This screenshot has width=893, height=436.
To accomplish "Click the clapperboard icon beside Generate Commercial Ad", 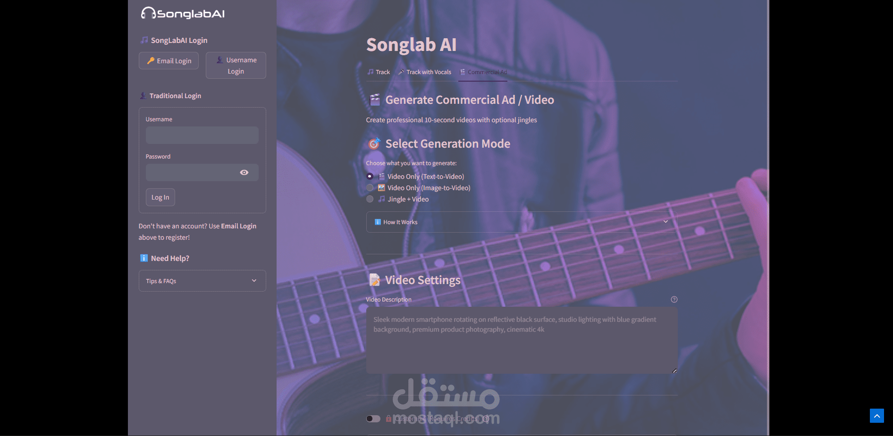I will tap(375, 100).
